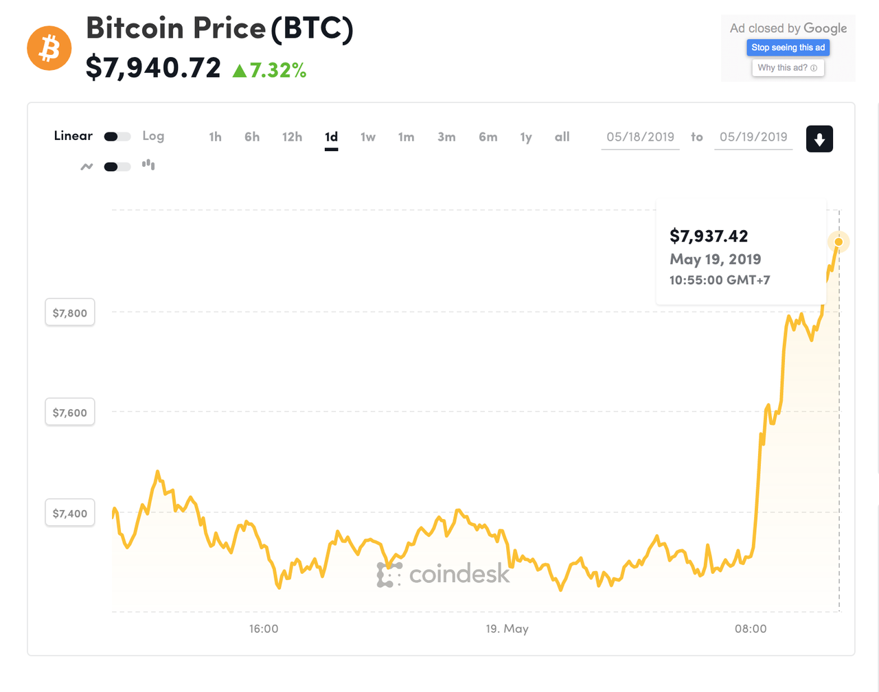
Task: Click the CoinDesk watermark logo
Action: click(x=443, y=577)
